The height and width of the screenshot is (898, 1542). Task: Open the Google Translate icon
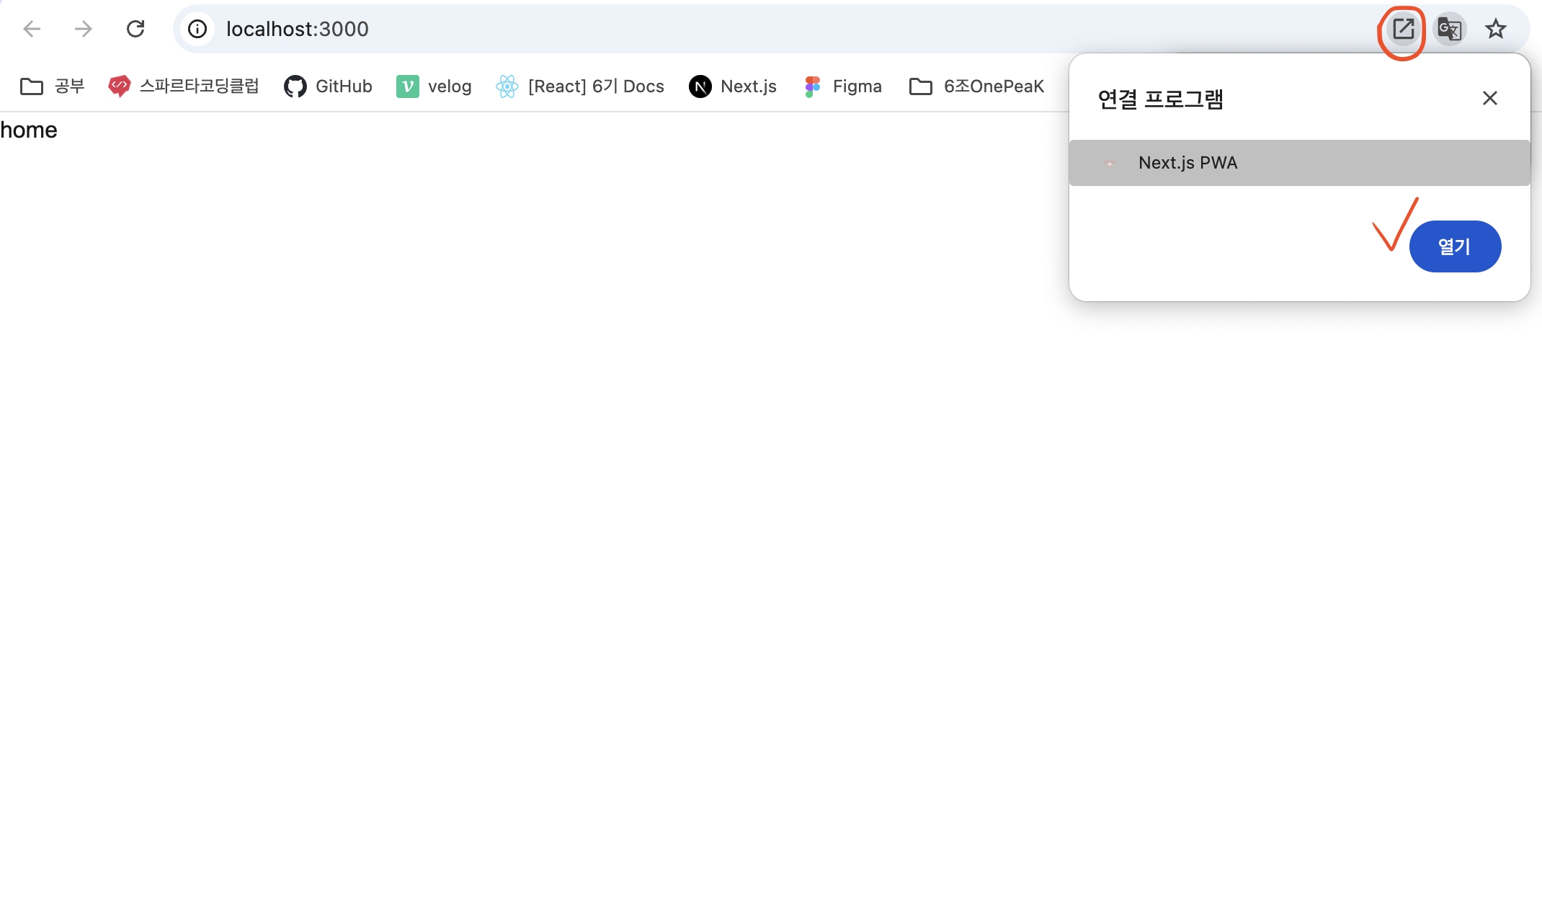[1449, 29]
